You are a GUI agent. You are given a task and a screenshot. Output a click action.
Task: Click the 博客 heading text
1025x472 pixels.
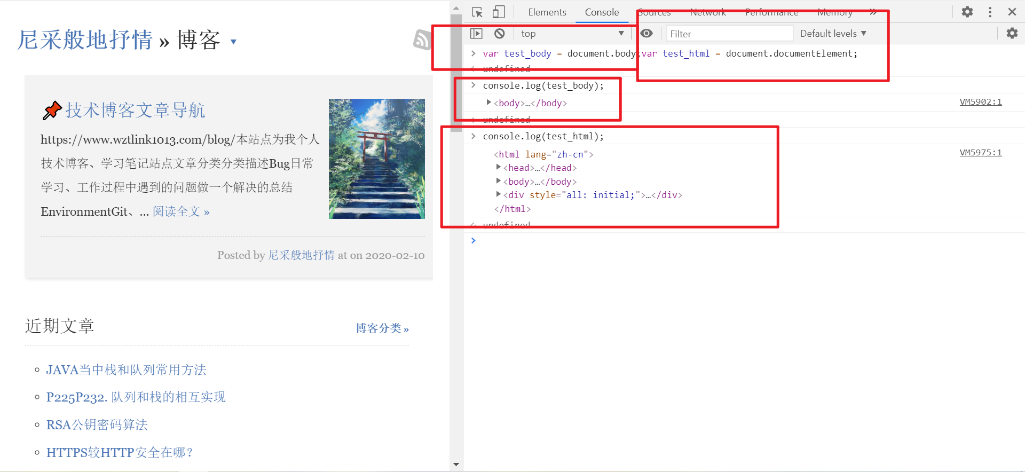click(198, 40)
